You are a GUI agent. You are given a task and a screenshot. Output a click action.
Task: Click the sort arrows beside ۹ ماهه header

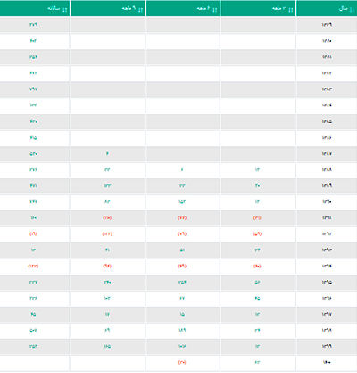(x=140, y=10)
